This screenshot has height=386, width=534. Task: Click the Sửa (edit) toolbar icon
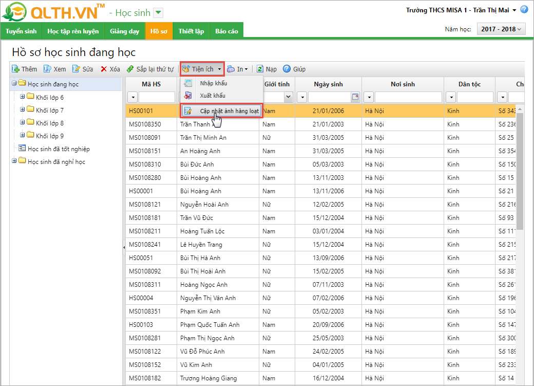(x=77, y=69)
